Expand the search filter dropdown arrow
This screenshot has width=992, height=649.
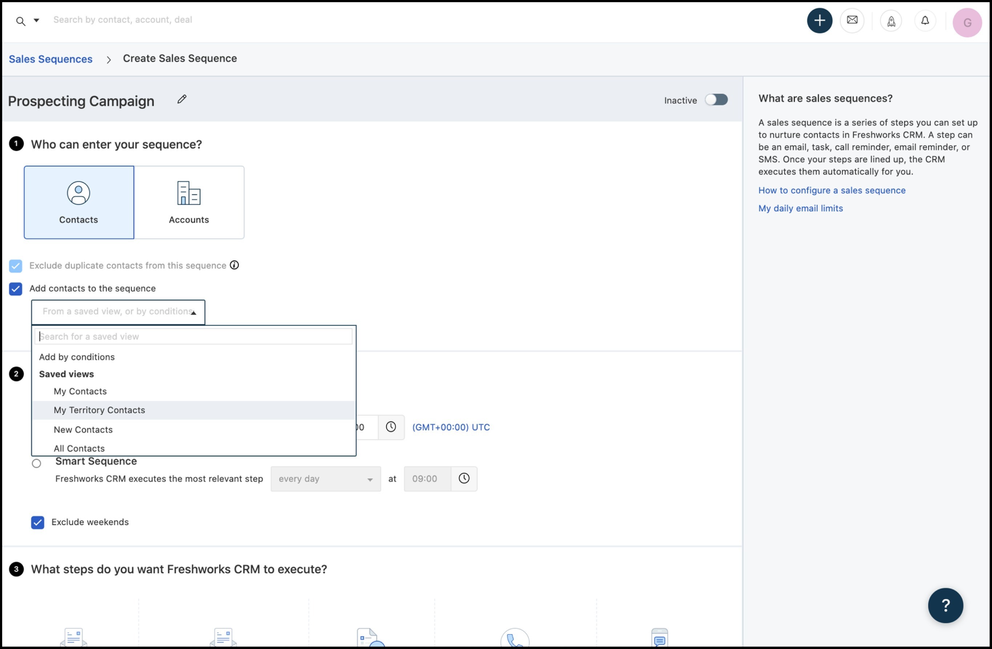click(37, 20)
